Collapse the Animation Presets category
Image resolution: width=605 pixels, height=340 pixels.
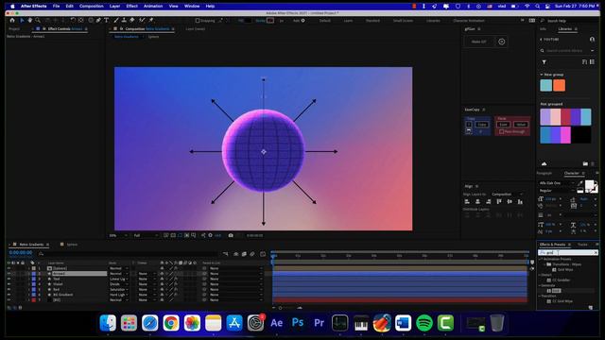[x=540, y=259]
